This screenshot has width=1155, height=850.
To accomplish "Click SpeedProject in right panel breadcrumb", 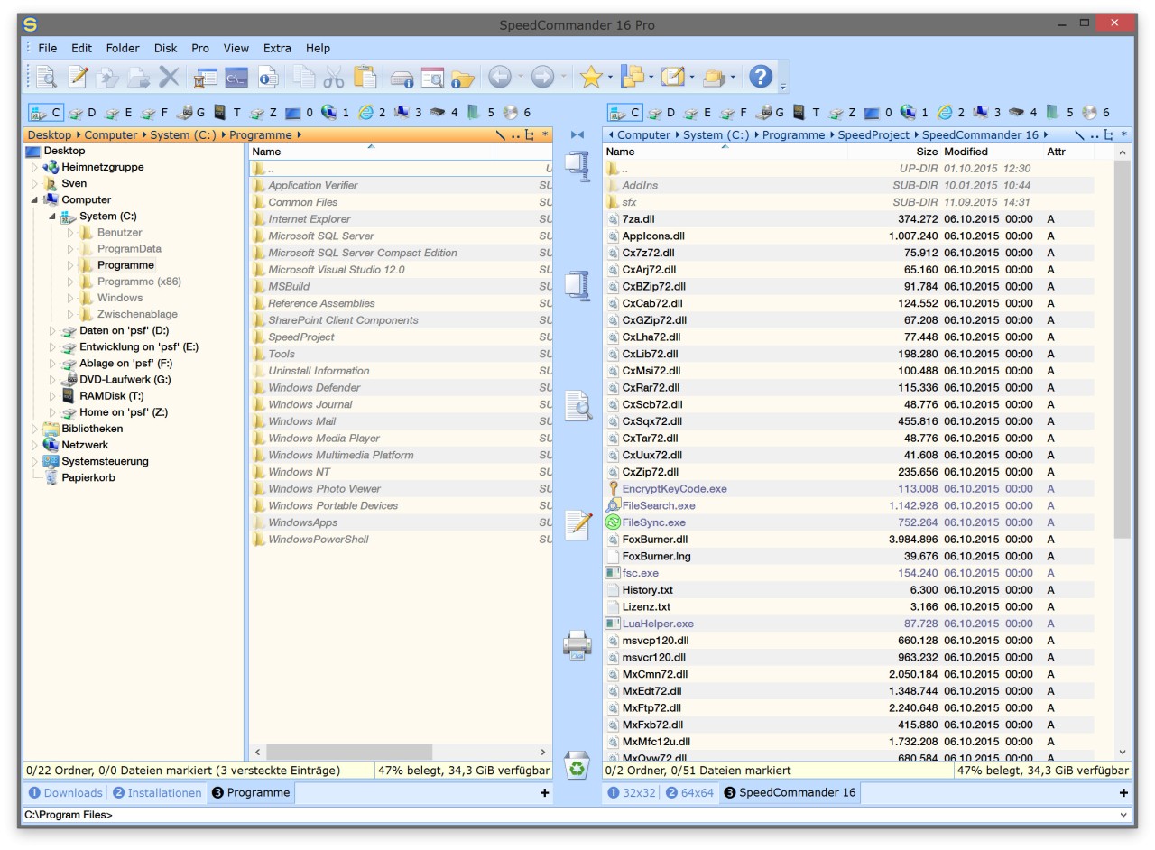I will click(873, 135).
